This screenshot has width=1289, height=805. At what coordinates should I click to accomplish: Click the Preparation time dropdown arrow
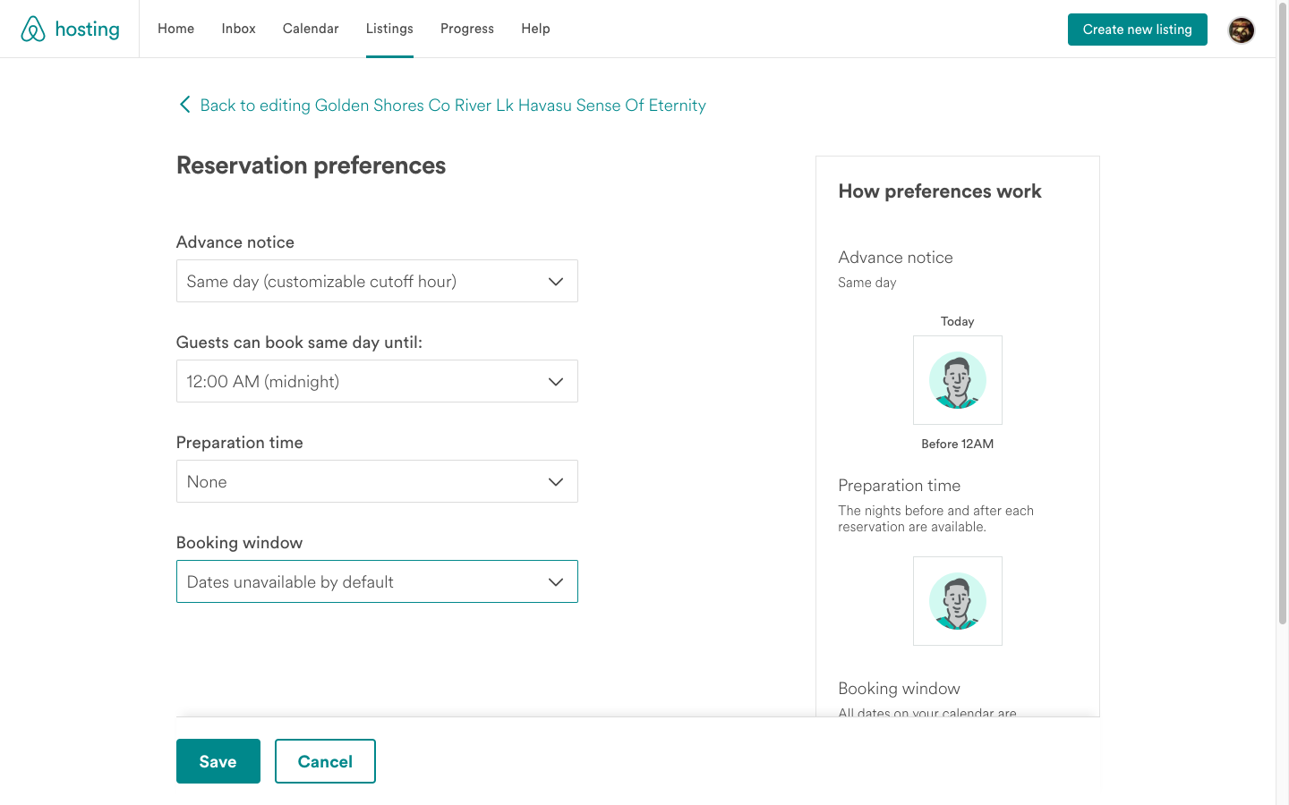555,482
